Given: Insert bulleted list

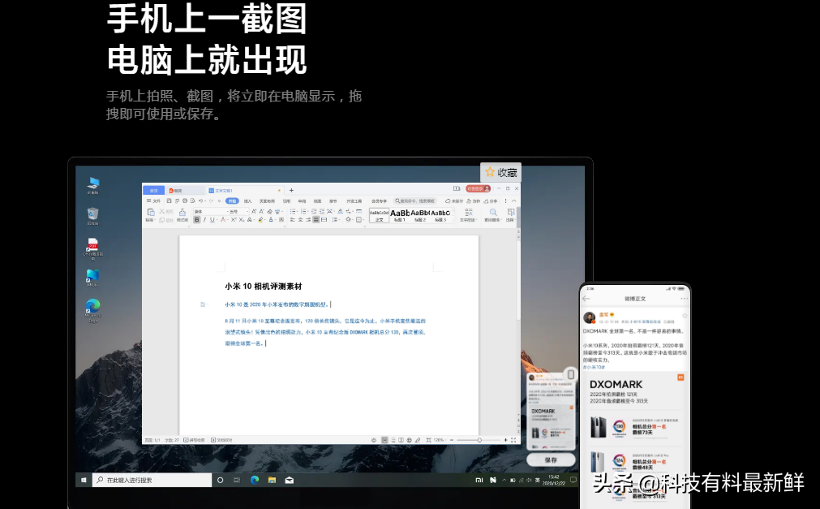Looking at the screenshot, I should click(293, 212).
